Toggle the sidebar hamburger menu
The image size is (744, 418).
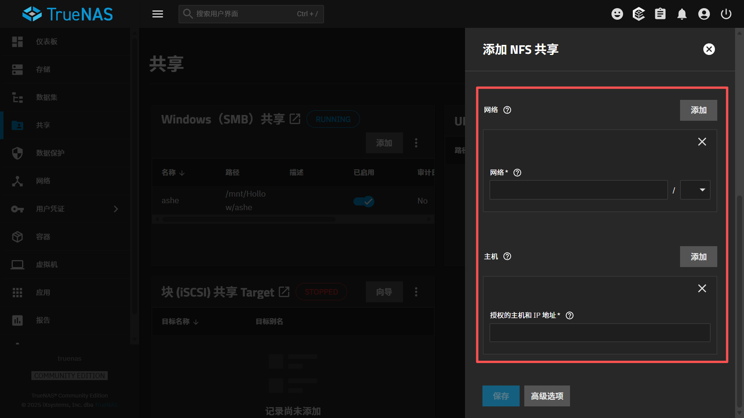click(157, 14)
